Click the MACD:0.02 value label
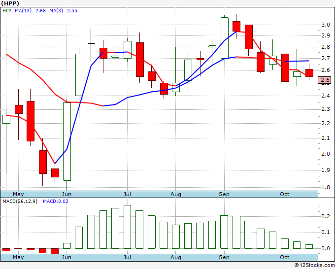The width and height of the screenshot is (335, 269). pyautogui.click(x=56, y=202)
